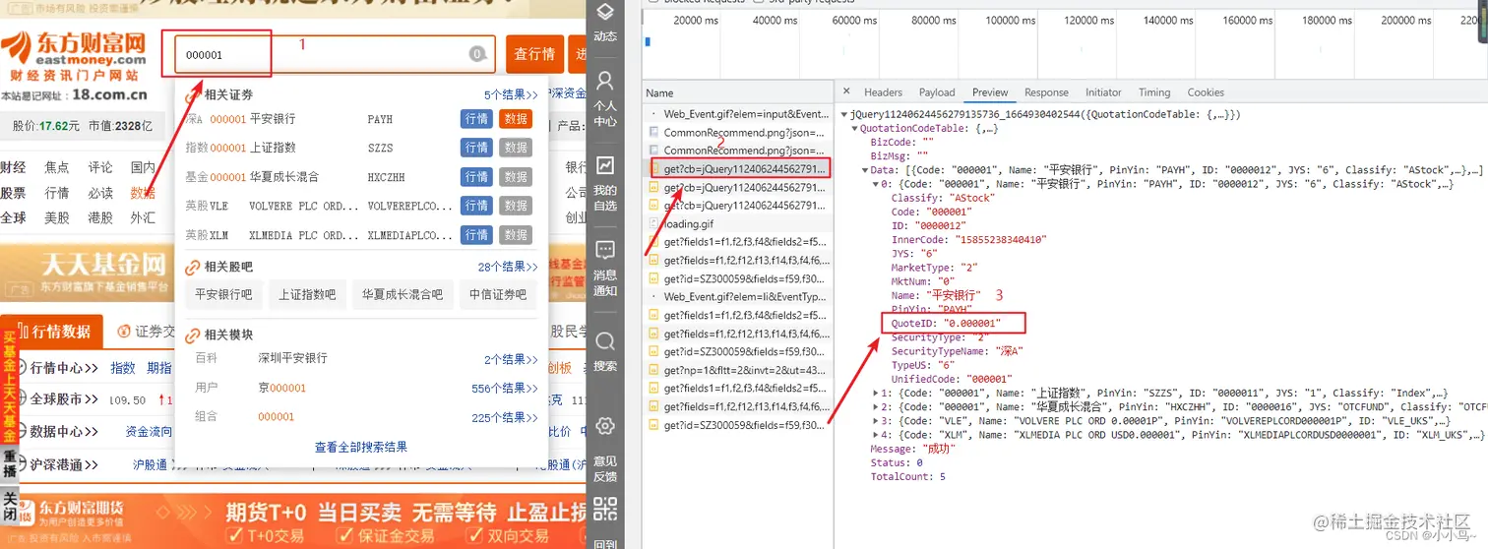Open the Timing tab
This screenshot has width=1488, height=549.
coord(1154,92)
